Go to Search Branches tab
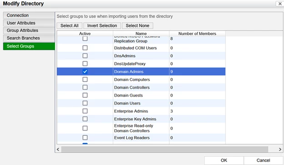 coord(29,38)
